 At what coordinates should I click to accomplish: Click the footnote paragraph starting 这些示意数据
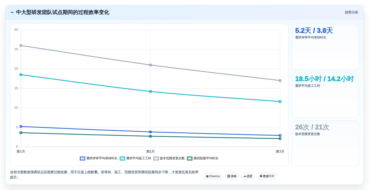coord(104,175)
